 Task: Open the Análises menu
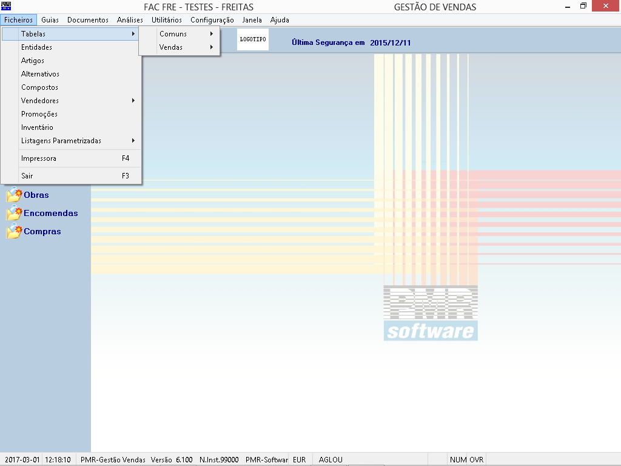(130, 20)
